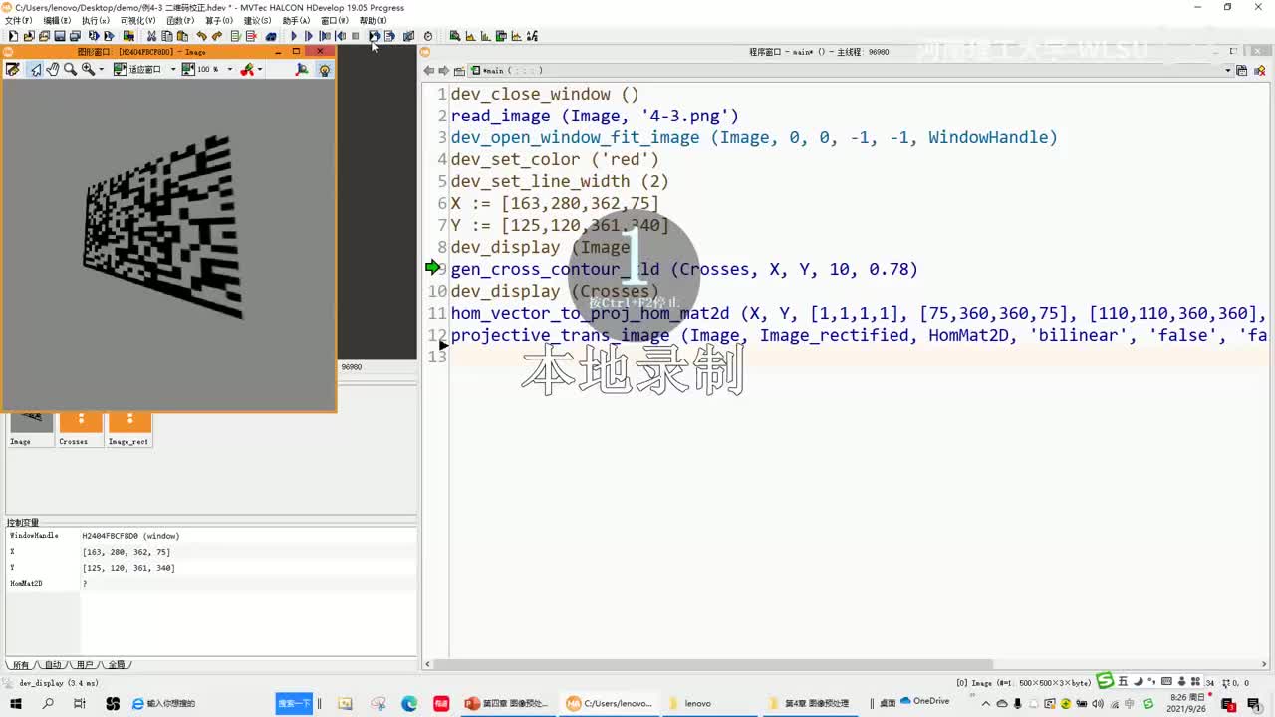
Task: Click code line read_image (Image, '4-3.png')
Action: [595, 116]
